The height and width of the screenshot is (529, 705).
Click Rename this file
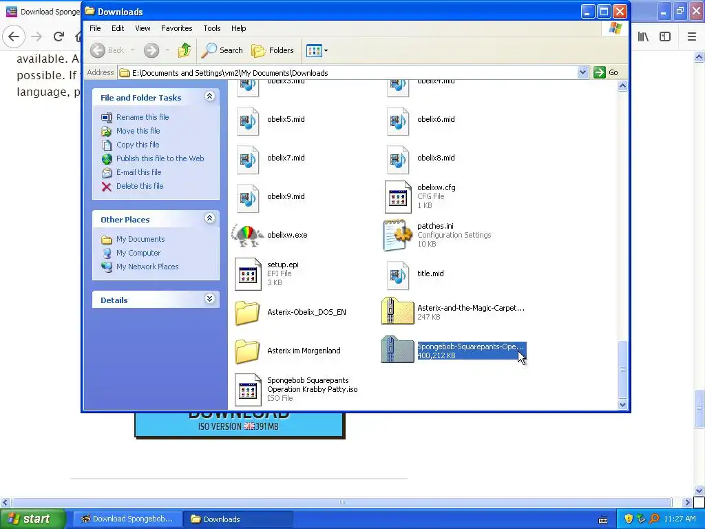tap(143, 117)
